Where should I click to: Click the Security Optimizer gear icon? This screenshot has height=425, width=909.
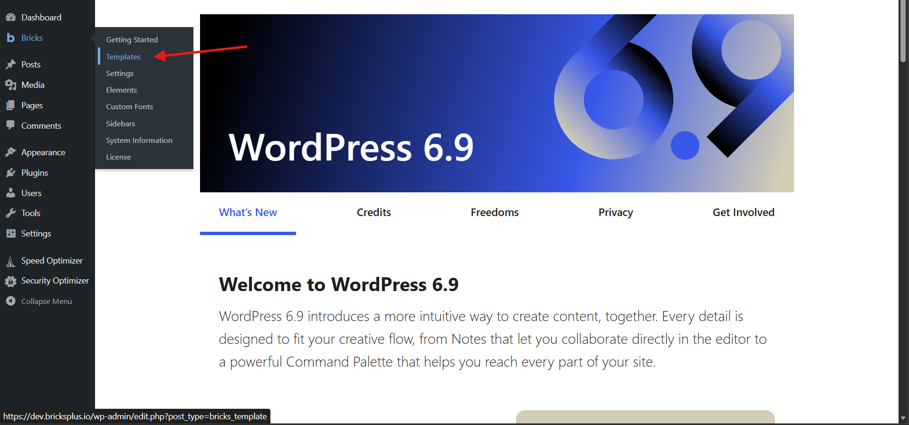[x=10, y=281]
